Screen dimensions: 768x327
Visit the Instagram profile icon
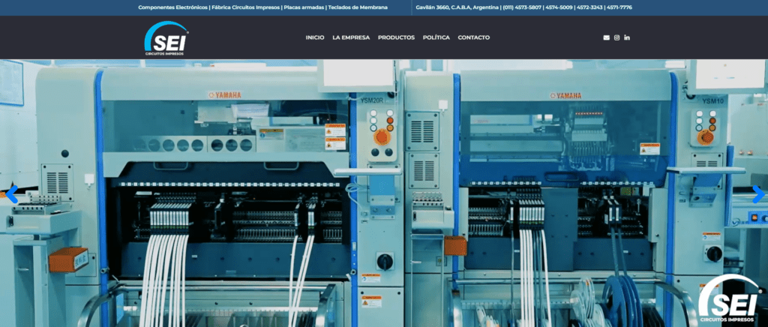616,37
